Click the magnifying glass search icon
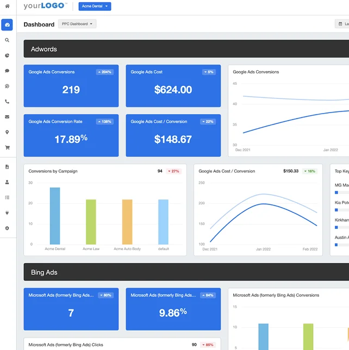Viewport: 349px width, 350px height. pos(7,40)
